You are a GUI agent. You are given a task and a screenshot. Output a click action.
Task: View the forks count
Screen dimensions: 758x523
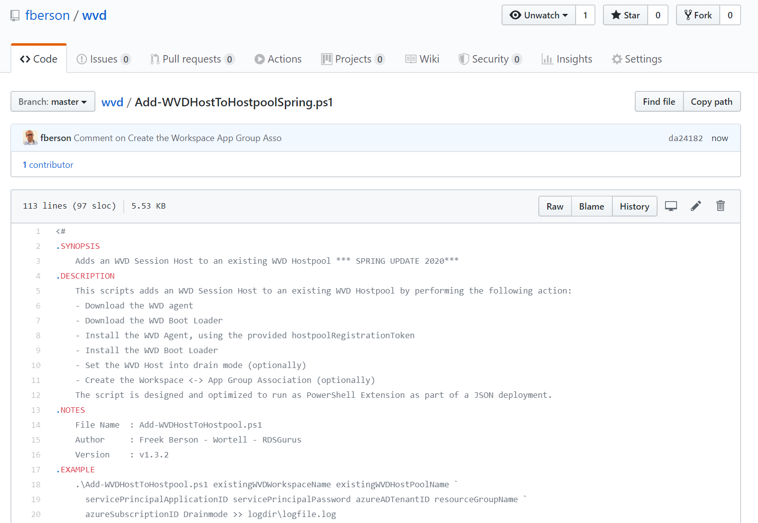click(730, 15)
